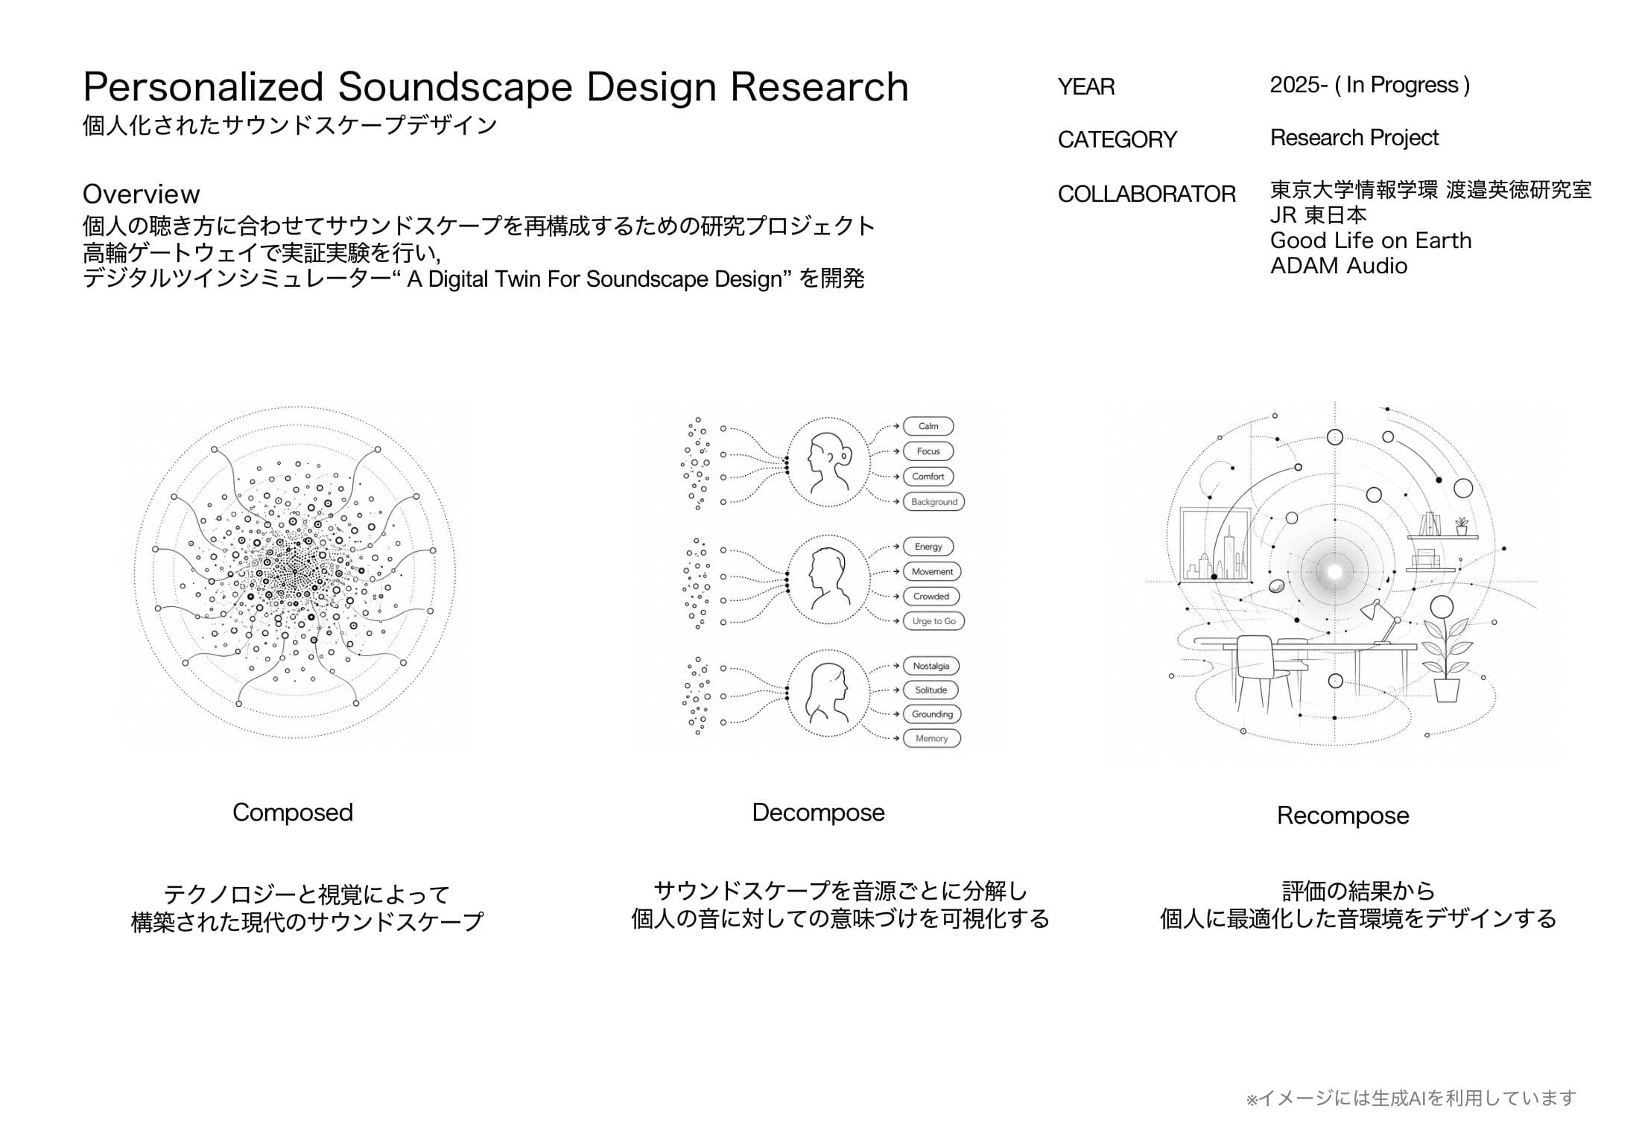Select the Background tag

(x=934, y=502)
